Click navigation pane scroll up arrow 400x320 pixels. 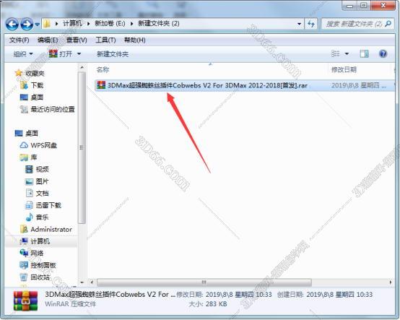82,68
